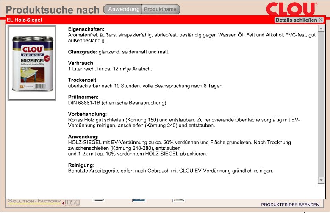The image size is (330, 213).
Task: Select the Trockenzeit heading
Action: click(83, 80)
